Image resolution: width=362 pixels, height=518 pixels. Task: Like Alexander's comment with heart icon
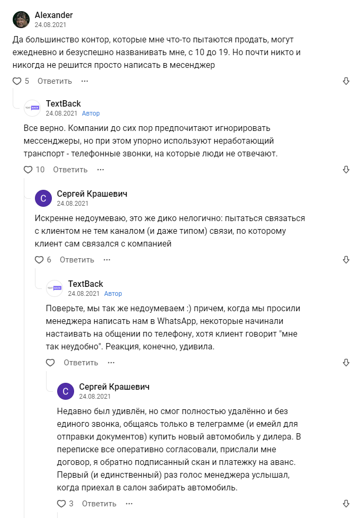coord(17,81)
